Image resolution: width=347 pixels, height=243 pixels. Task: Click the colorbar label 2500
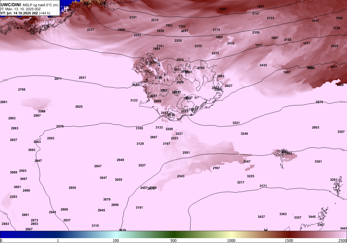[343, 241]
